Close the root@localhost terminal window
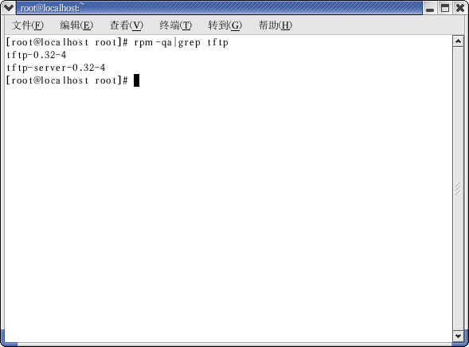Screen dimensions: 469x347 [460, 8]
